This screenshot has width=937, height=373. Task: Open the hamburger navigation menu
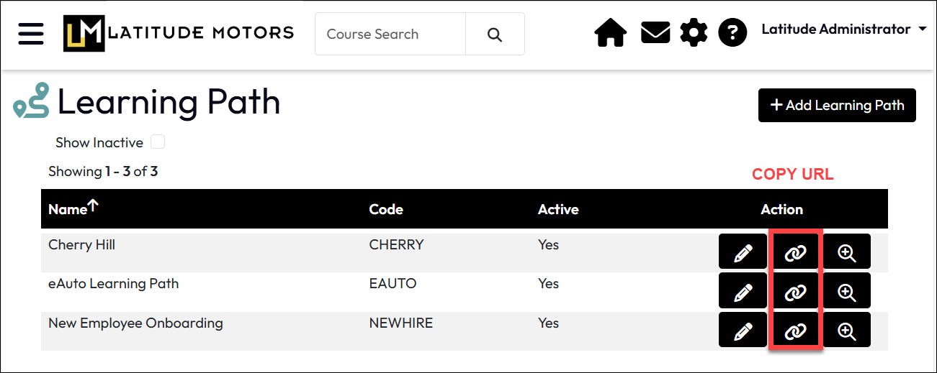[31, 34]
